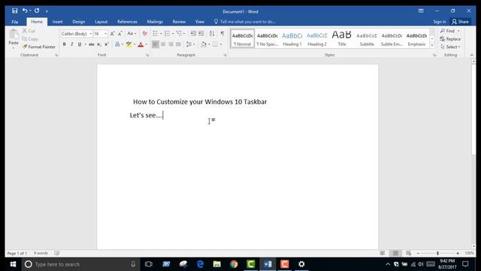This screenshot has width=481, height=271.
Task: Click the Sort icon
Action: (x=212, y=33)
